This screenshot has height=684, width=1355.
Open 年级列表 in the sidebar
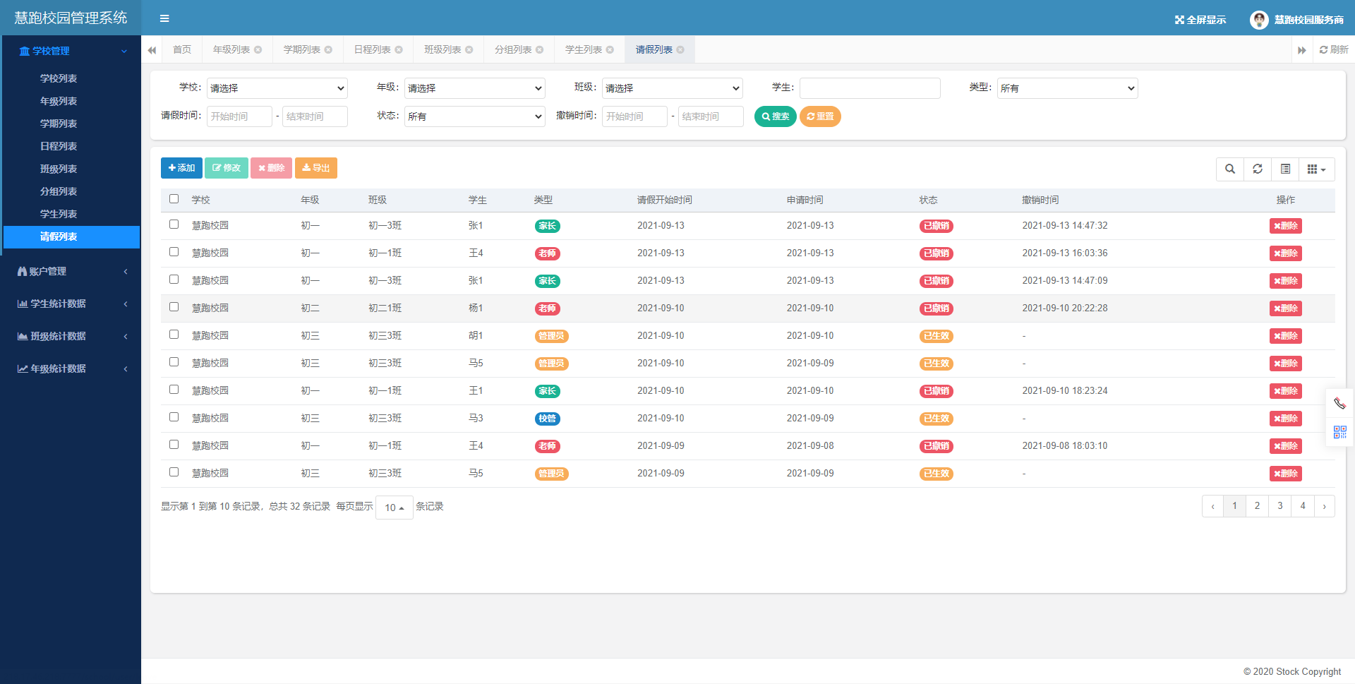[x=59, y=101]
